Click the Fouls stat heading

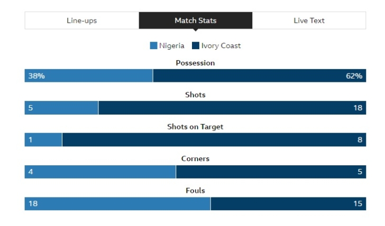(195, 191)
